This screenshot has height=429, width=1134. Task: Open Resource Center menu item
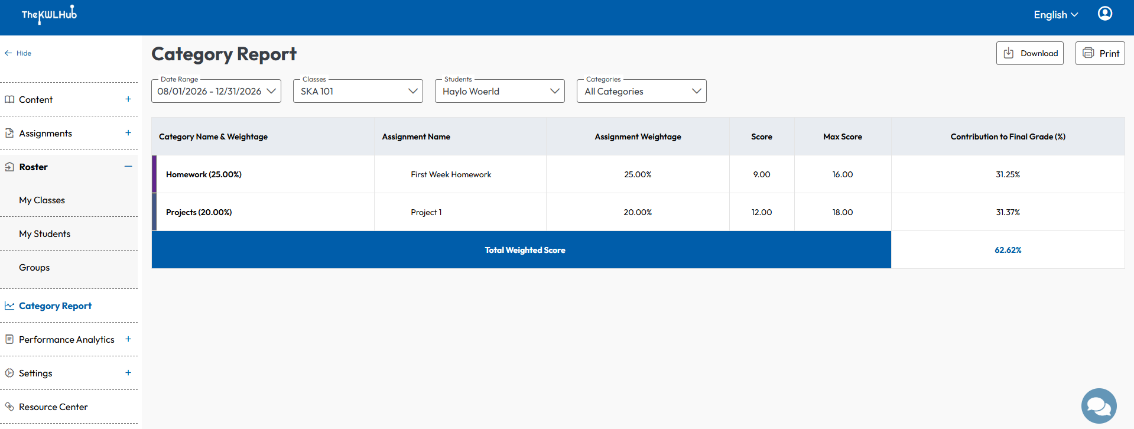(x=53, y=407)
